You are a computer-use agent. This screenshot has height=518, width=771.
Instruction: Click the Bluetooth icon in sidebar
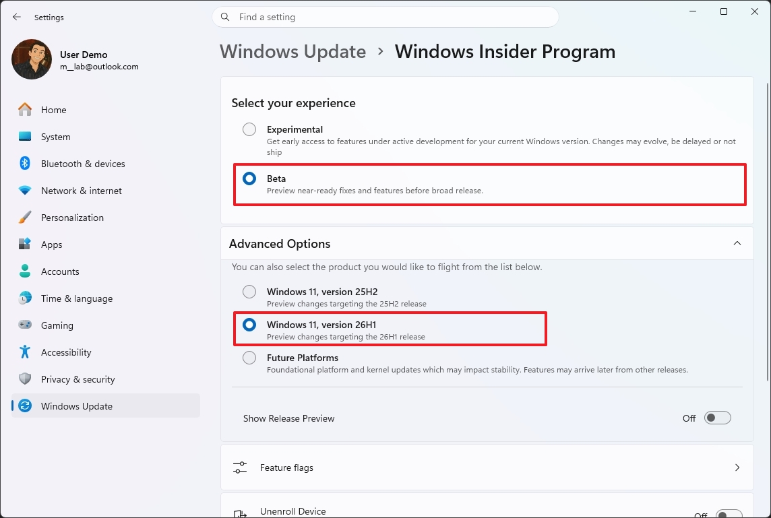[25, 163]
